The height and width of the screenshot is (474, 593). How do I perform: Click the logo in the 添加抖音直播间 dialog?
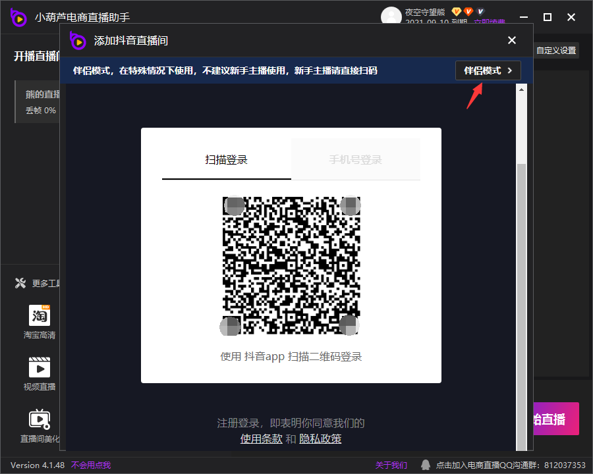(x=78, y=40)
